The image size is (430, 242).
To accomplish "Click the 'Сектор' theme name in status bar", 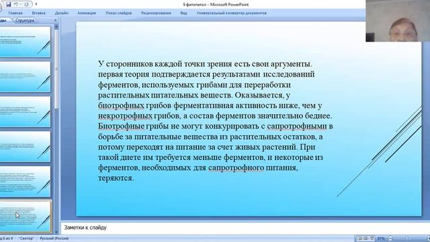I will coord(26,239).
